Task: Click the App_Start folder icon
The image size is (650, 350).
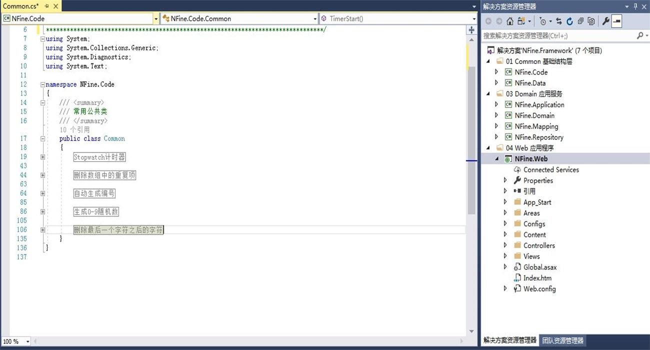Action: tap(517, 202)
